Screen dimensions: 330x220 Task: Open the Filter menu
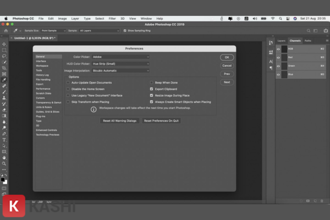112,19
